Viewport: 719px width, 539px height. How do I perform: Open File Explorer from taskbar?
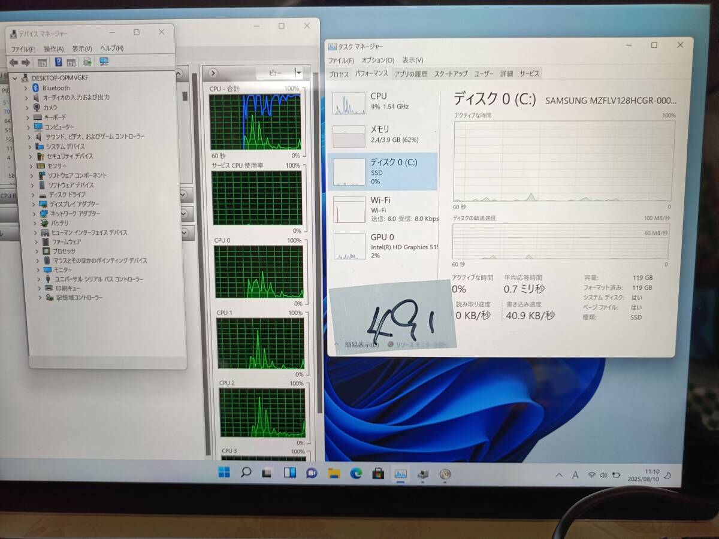334,473
